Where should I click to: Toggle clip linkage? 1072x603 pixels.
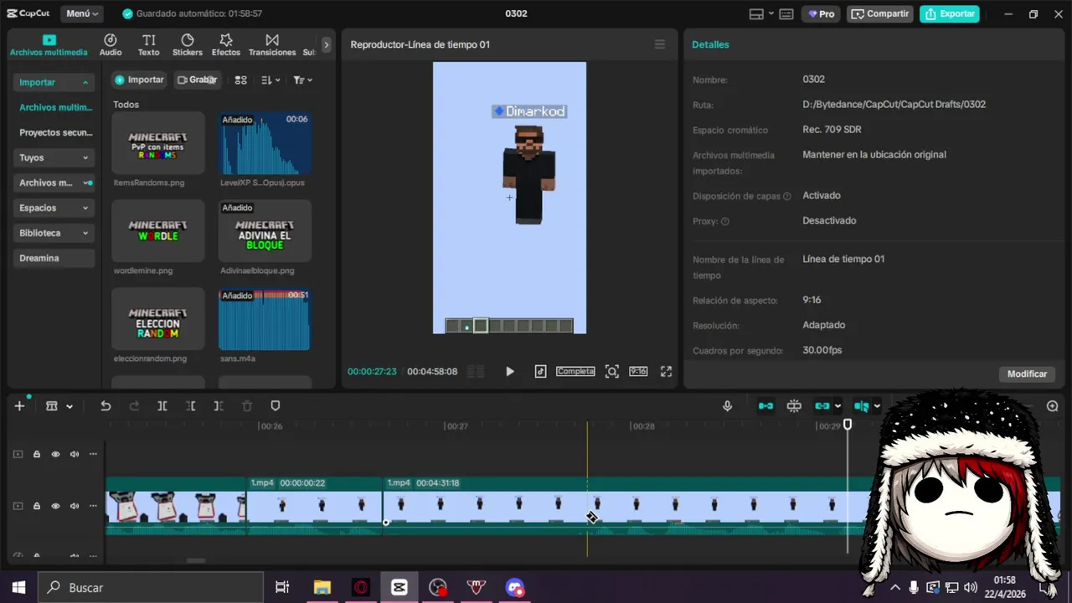(822, 406)
